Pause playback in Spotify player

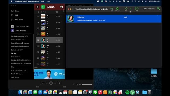(x=51, y=83)
